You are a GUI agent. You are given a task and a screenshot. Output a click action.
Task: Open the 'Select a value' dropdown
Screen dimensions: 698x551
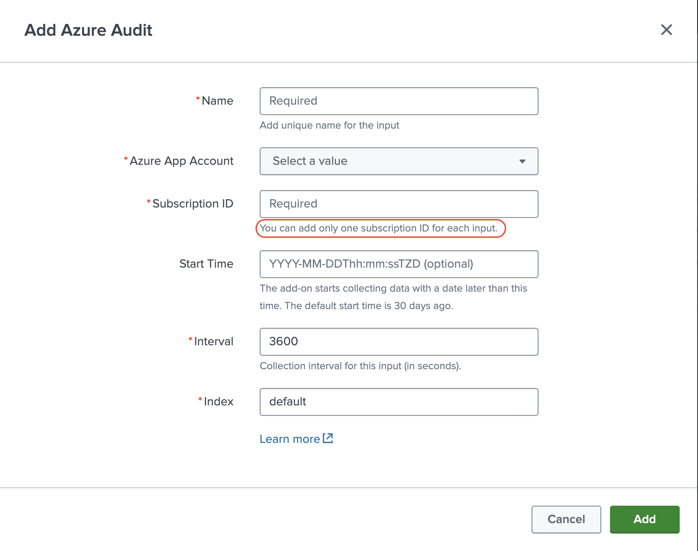[x=398, y=161]
